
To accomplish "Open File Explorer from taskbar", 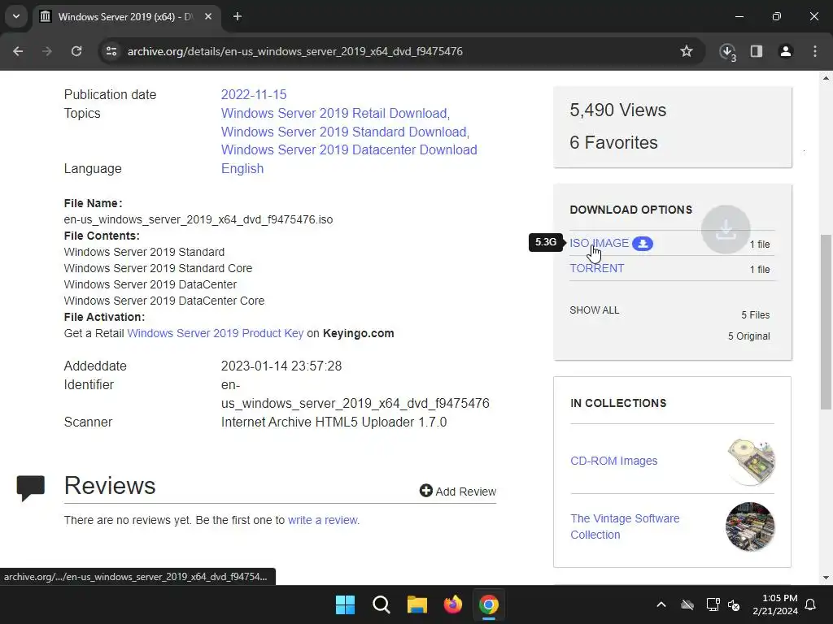I will tap(417, 604).
